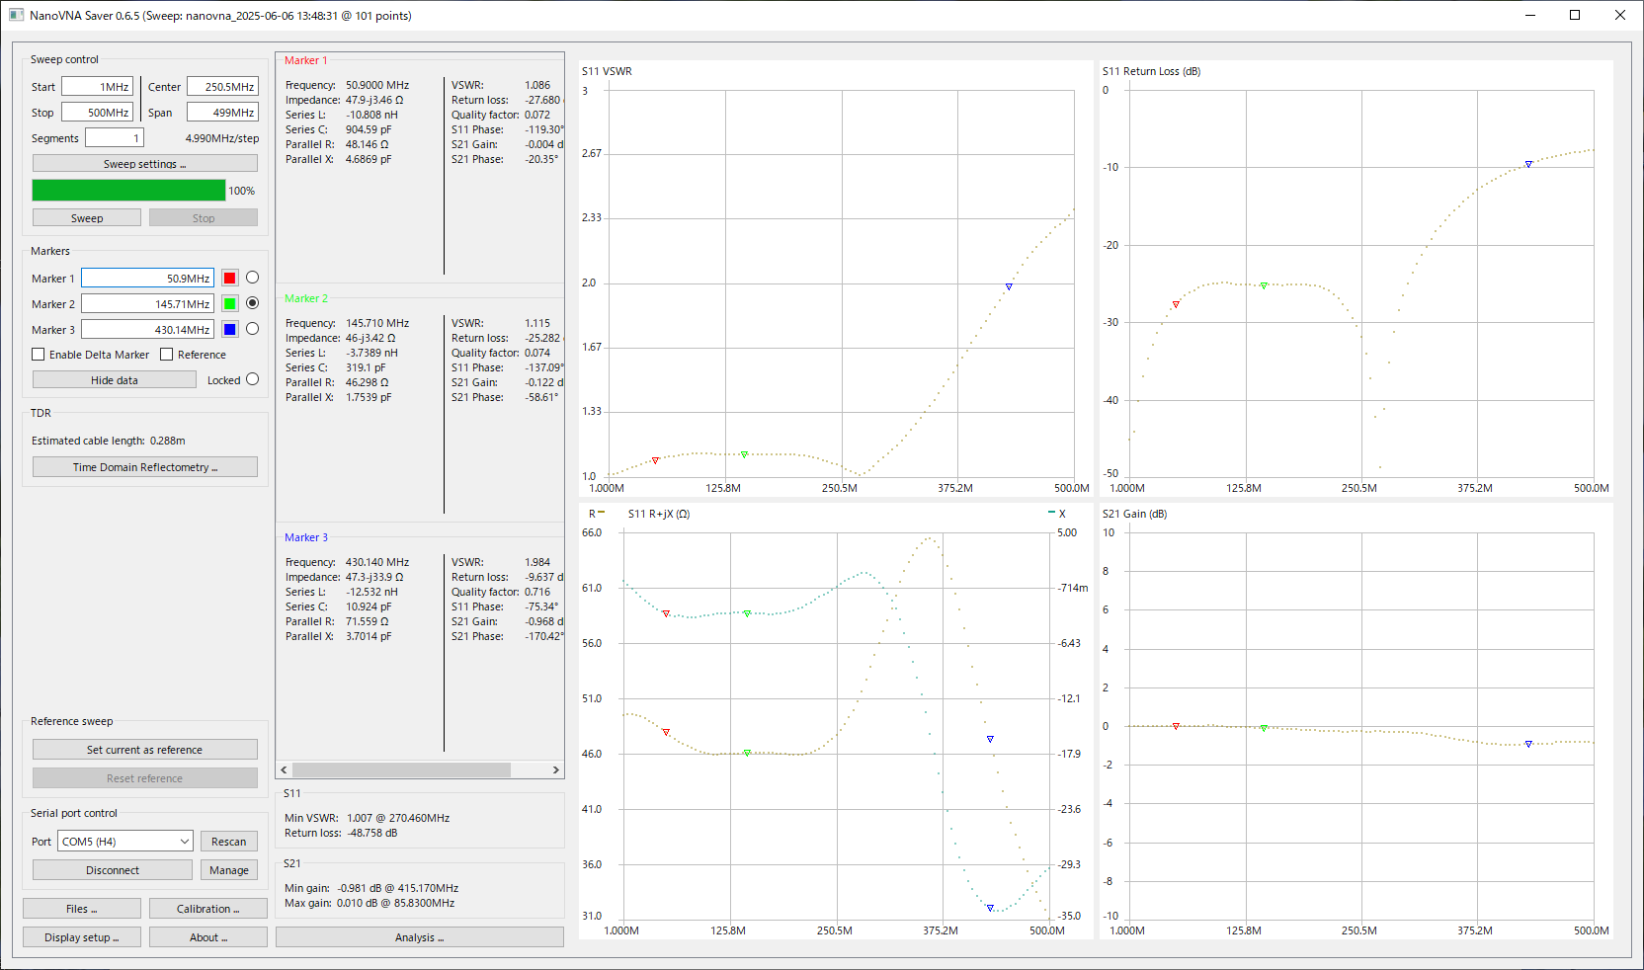Open red Marker 1 color swatch
The image size is (1644, 970).
click(230, 279)
